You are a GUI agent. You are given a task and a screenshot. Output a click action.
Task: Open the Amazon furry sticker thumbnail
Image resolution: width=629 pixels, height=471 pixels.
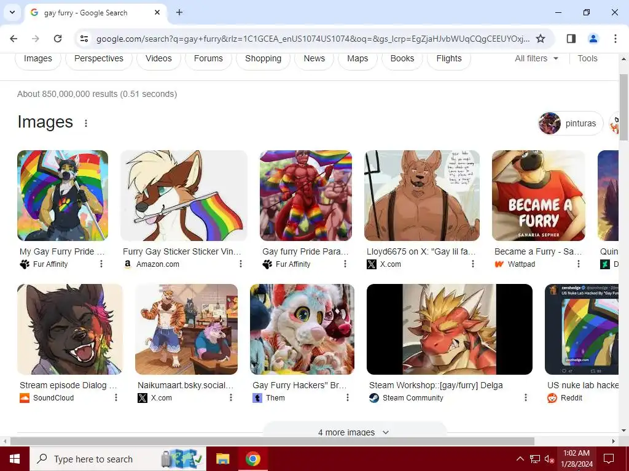coord(184,196)
